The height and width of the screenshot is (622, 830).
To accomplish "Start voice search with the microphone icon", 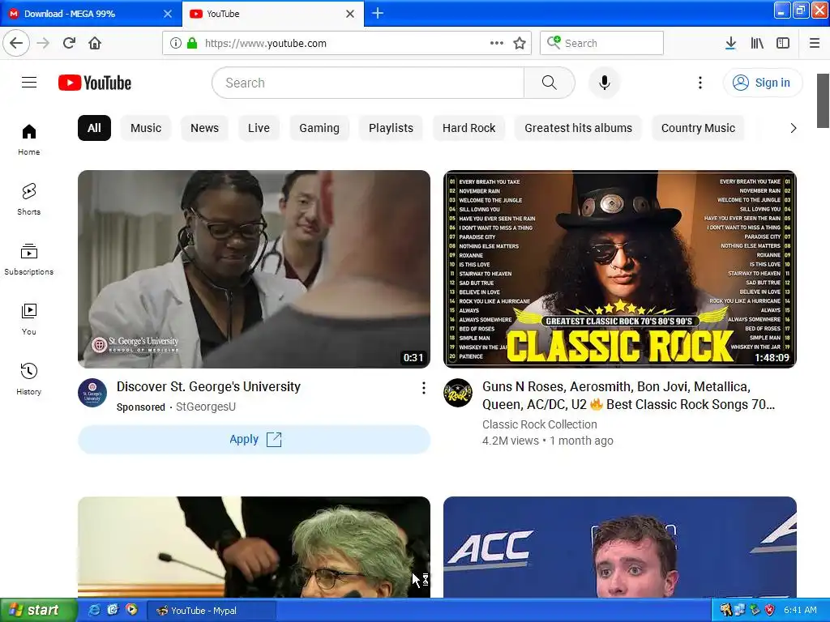I will click(x=604, y=83).
